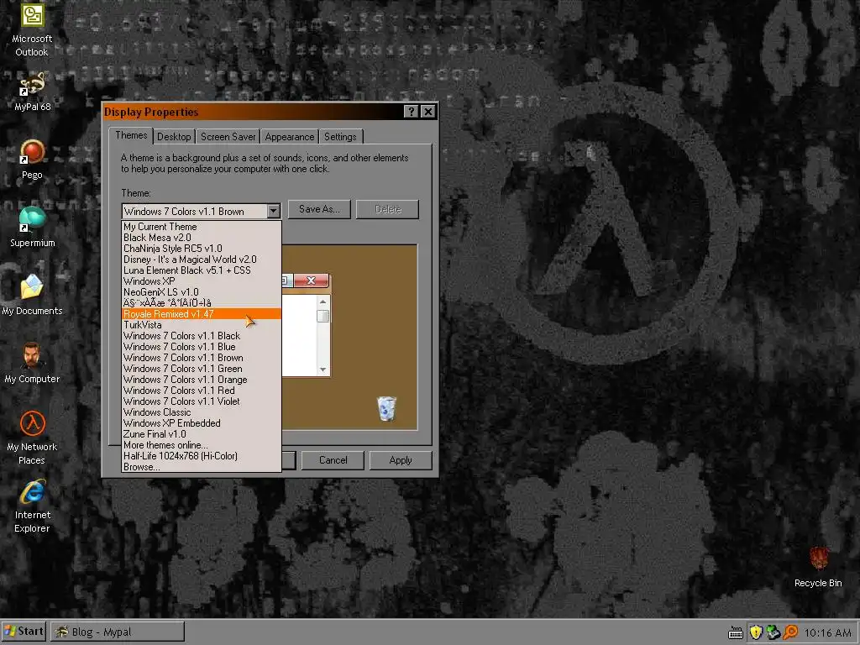The width and height of the screenshot is (860, 645).
Task: Choose the garbled-name theme above Royale Remixed
Action: 202,302
